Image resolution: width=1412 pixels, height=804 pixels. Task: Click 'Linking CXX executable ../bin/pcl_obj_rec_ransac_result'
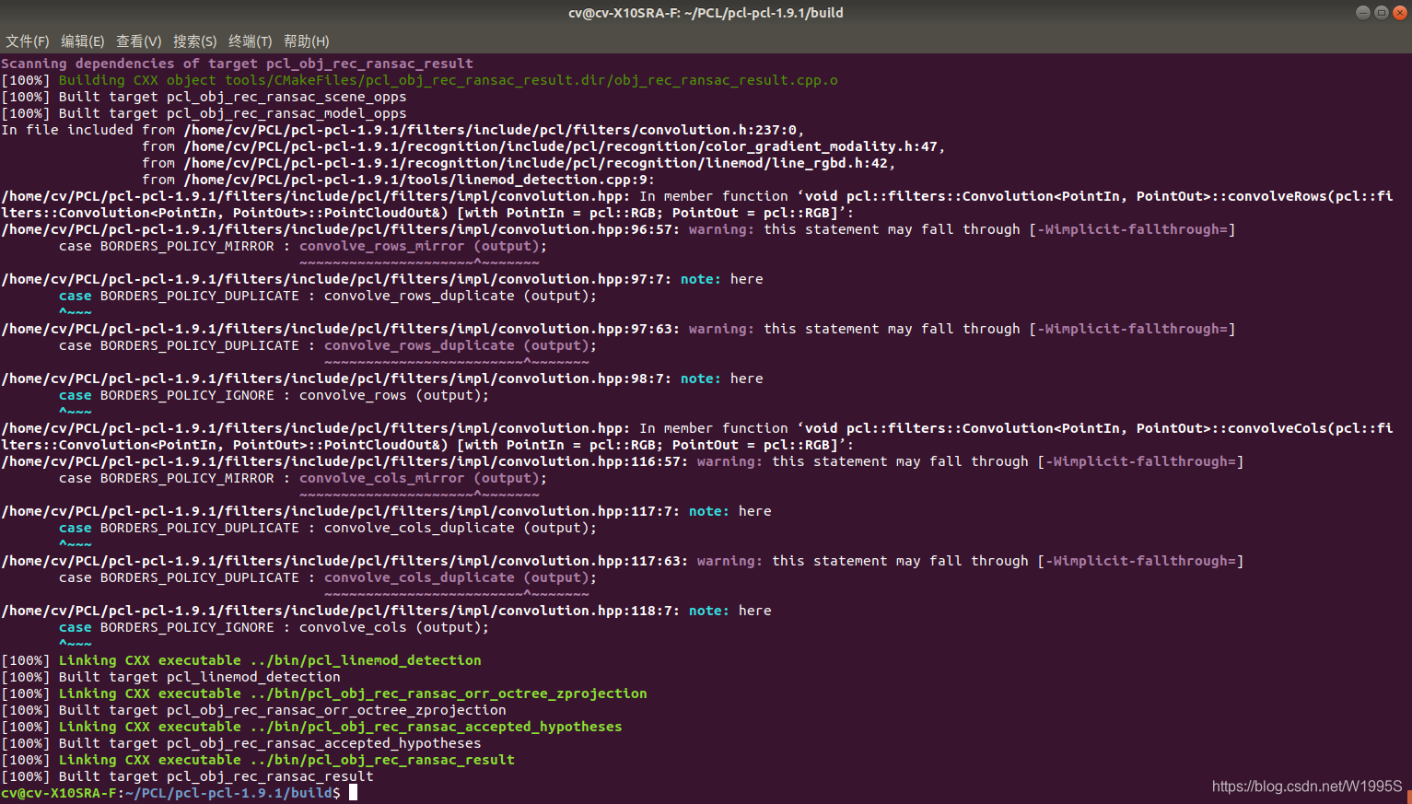pyautogui.click(x=286, y=760)
